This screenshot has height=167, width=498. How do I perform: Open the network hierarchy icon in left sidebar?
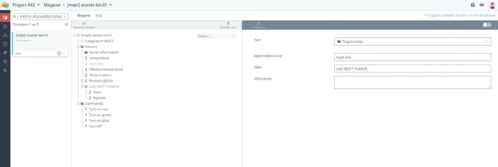(x=5, y=35)
